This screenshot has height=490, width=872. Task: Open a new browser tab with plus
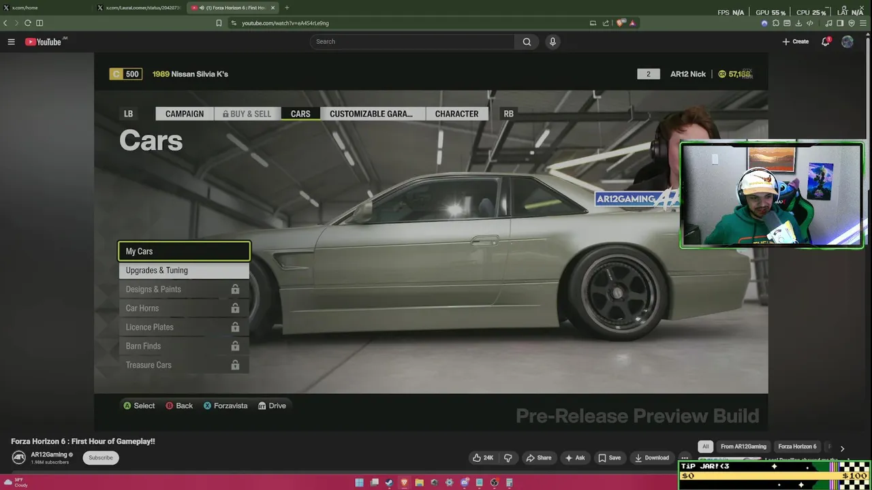(x=287, y=7)
